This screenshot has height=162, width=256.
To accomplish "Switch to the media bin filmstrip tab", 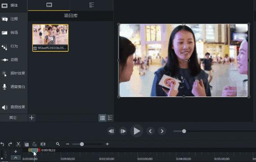I will coord(49,5).
